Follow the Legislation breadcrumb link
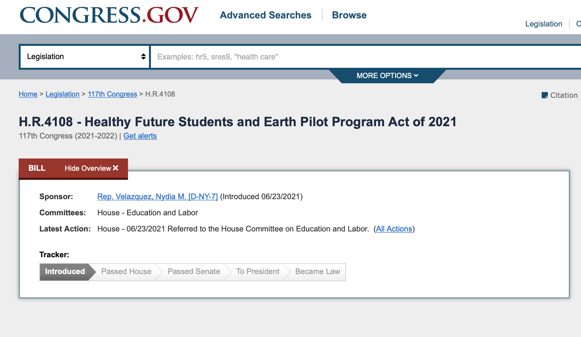The width and height of the screenshot is (581, 337). click(63, 94)
